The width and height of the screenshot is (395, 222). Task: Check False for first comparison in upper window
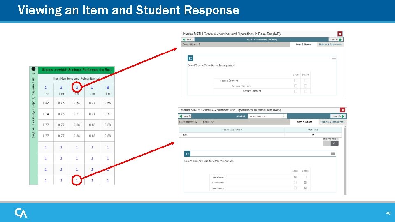pyautogui.click(x=305, y=81)
